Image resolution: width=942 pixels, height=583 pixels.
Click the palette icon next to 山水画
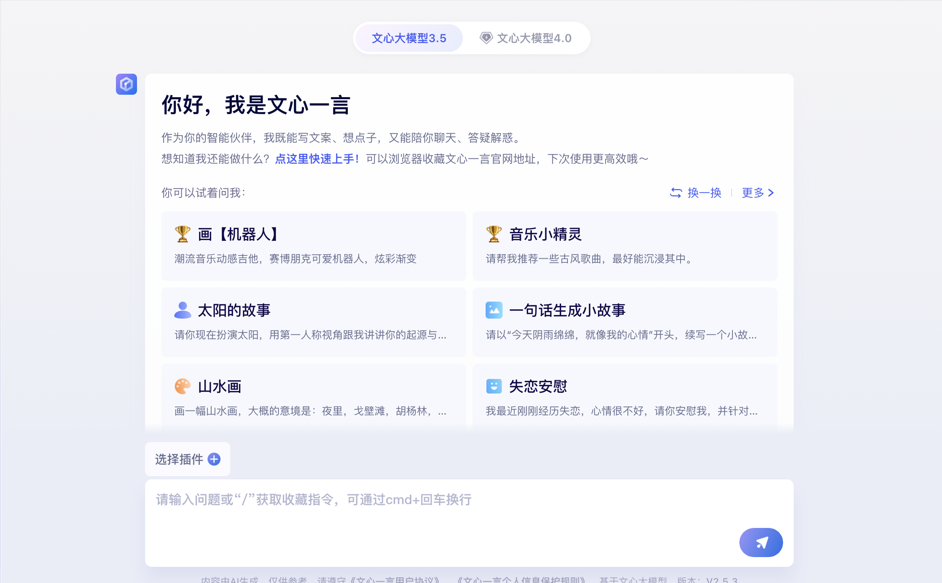click(183, 386)
